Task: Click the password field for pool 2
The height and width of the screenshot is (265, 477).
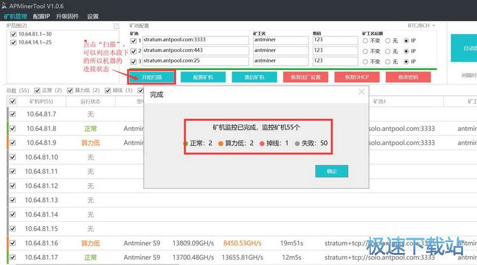Action: pos(335,50)
